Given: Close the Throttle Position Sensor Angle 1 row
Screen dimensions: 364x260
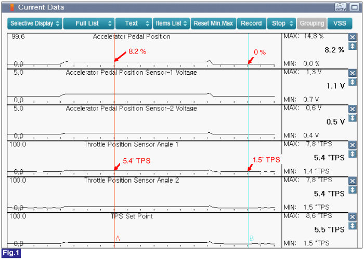Looking at the screenshot, I should [x=353, y=145].
